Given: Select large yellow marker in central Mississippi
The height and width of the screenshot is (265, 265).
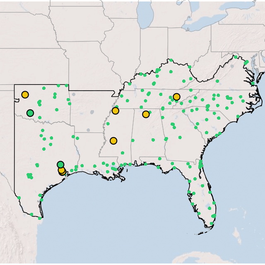Looking at the screenshot, I should click(x=113, y=141).
